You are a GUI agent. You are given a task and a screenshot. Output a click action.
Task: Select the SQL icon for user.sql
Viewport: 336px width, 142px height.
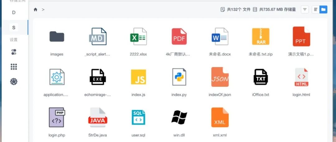138,117
